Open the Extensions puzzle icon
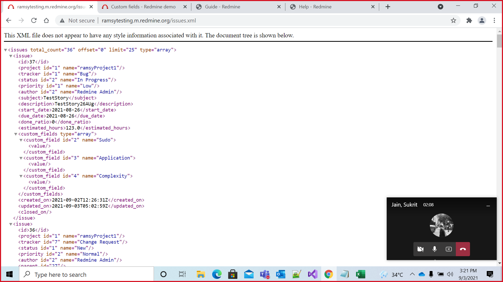 click(469, 20)
